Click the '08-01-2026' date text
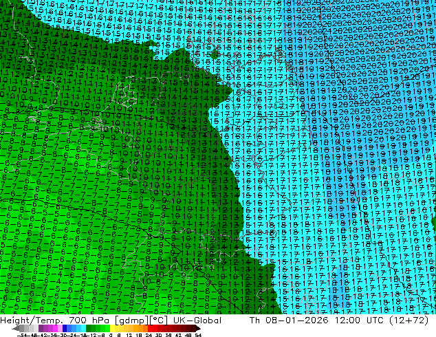 point(296,320)
